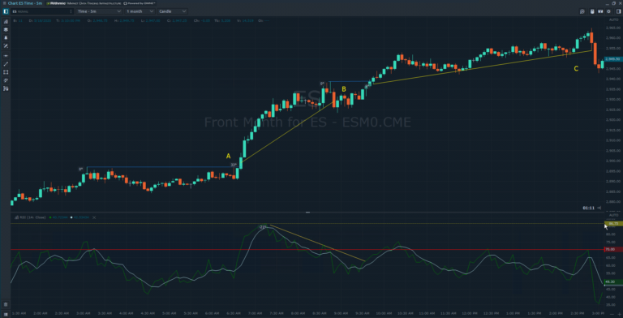Select the yellow letter C annotation
The width and height of the screenshot is (623, 318).
click(576, 69)
